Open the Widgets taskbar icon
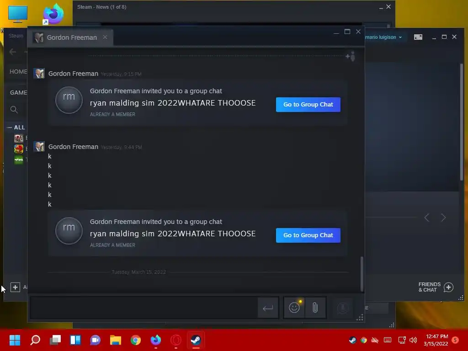The image size is (468, 351). (x=75, y=340)
